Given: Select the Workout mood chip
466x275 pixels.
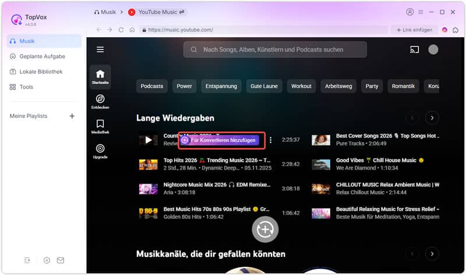Looking at the screenshot, I should [301, 86].
